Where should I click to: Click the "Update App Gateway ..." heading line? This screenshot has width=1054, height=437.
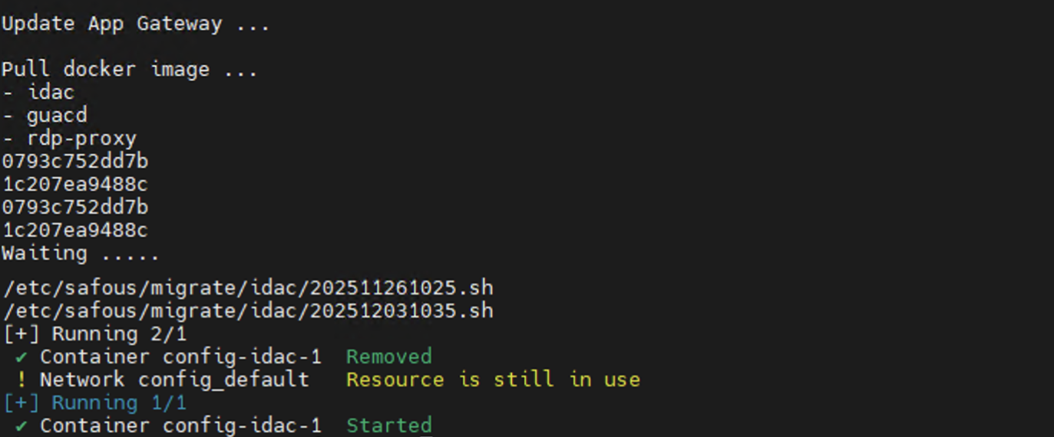tap(135, 24)
